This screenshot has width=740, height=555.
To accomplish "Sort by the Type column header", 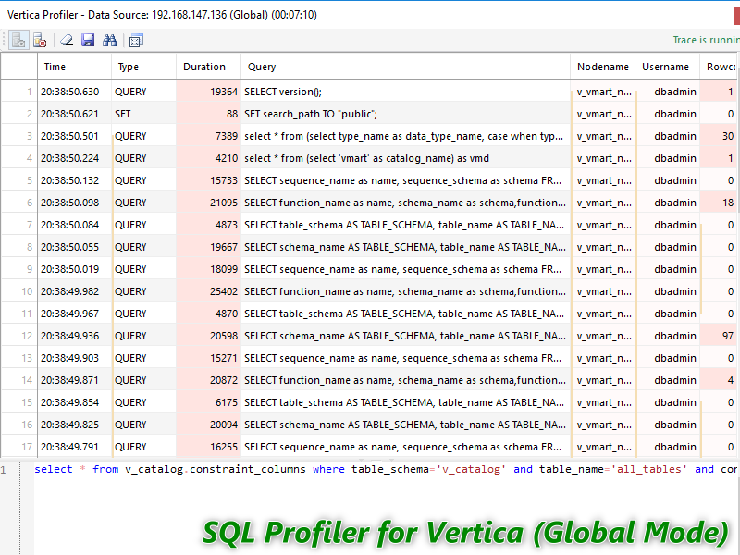I will [144, 67].
